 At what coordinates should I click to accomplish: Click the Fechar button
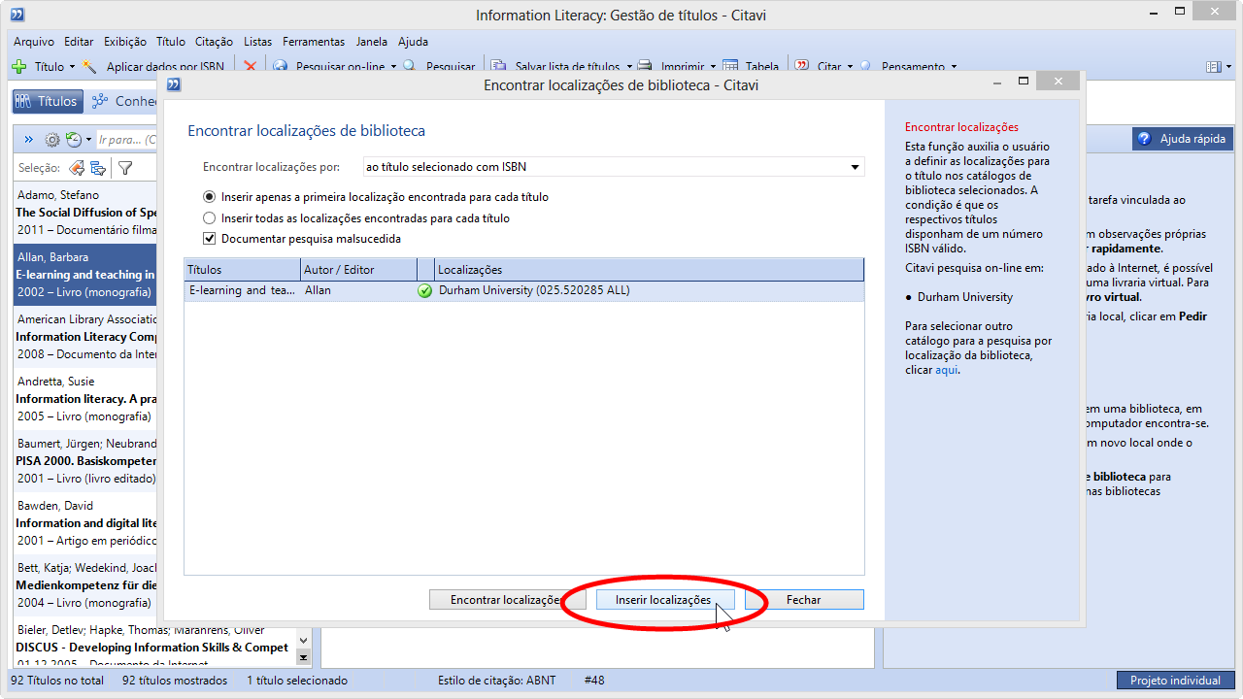point(804,600)
